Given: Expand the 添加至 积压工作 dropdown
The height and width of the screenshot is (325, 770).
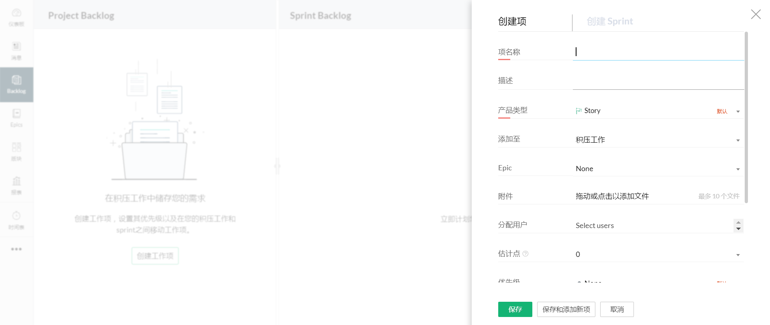Looking at the screenshot, I should click(x=737, y=140).
